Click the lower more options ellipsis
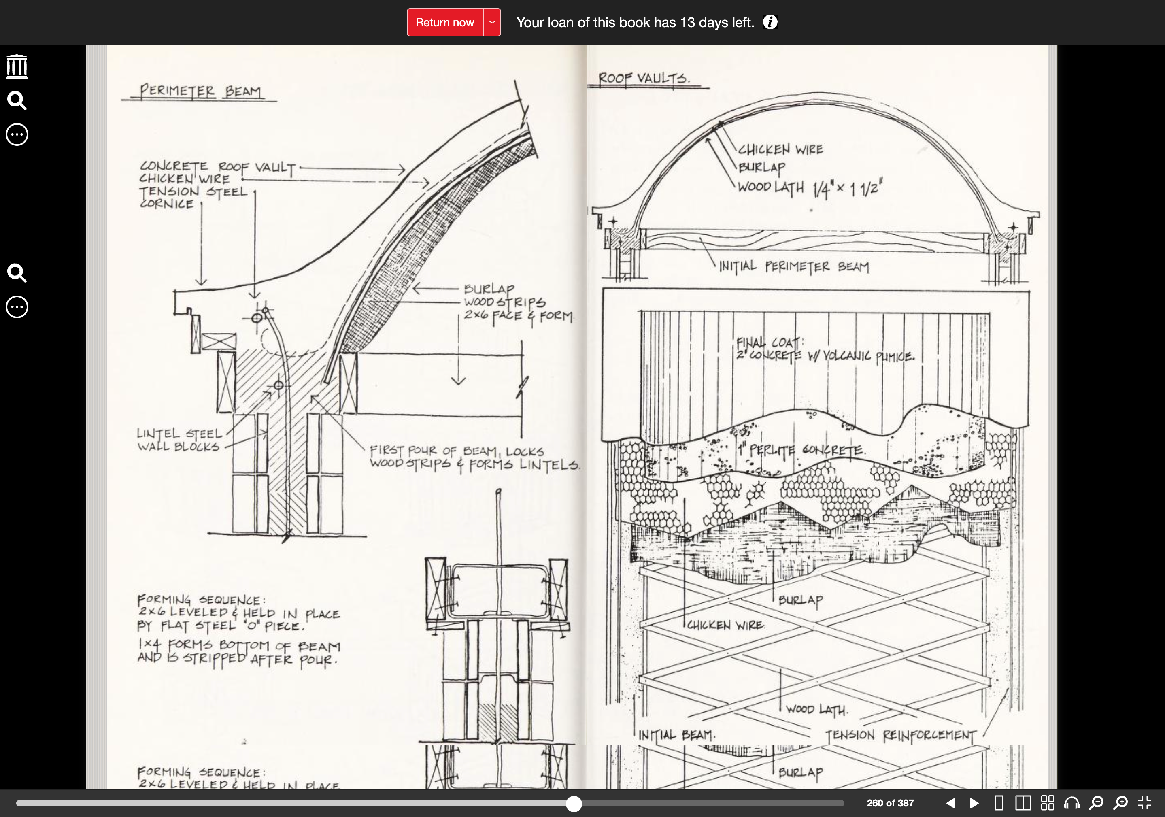 coord(17,307)
